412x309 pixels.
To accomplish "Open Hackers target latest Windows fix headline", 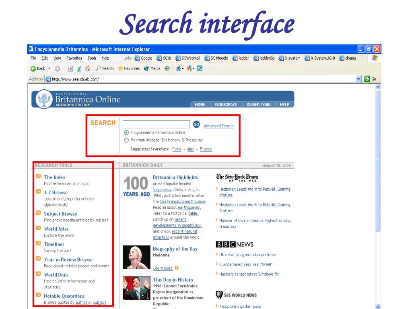I will coord(249,274).
